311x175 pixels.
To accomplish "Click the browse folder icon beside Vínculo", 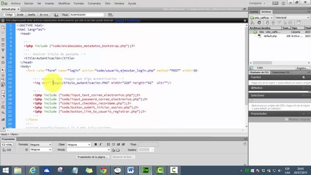I will [118, 150].
